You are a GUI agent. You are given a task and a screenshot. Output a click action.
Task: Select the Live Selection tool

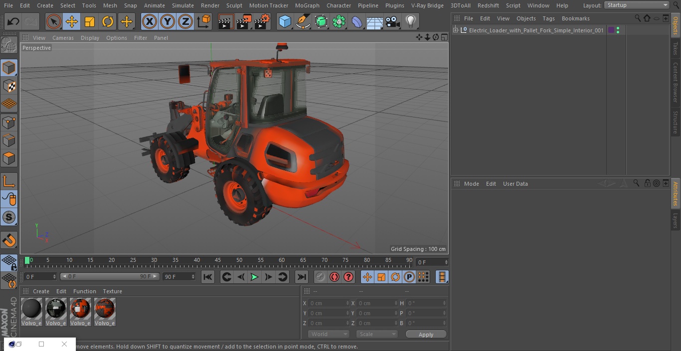click(x=54, y=21)
